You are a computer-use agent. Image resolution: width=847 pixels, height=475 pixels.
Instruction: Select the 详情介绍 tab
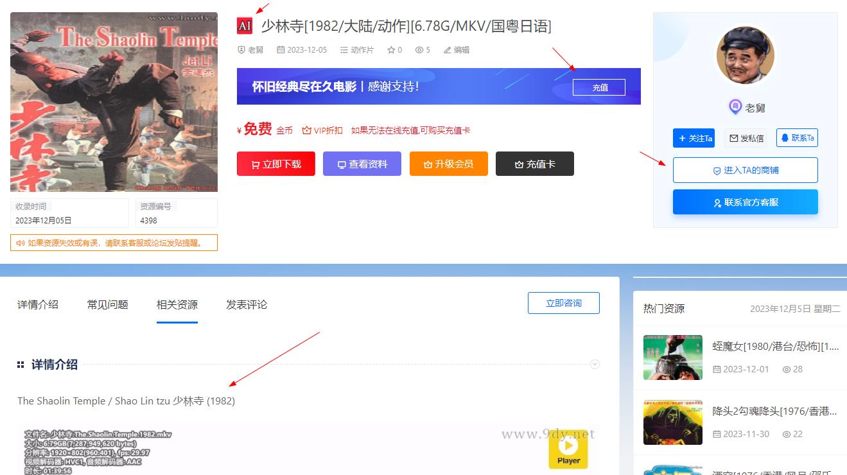click(x=38, y=304)
